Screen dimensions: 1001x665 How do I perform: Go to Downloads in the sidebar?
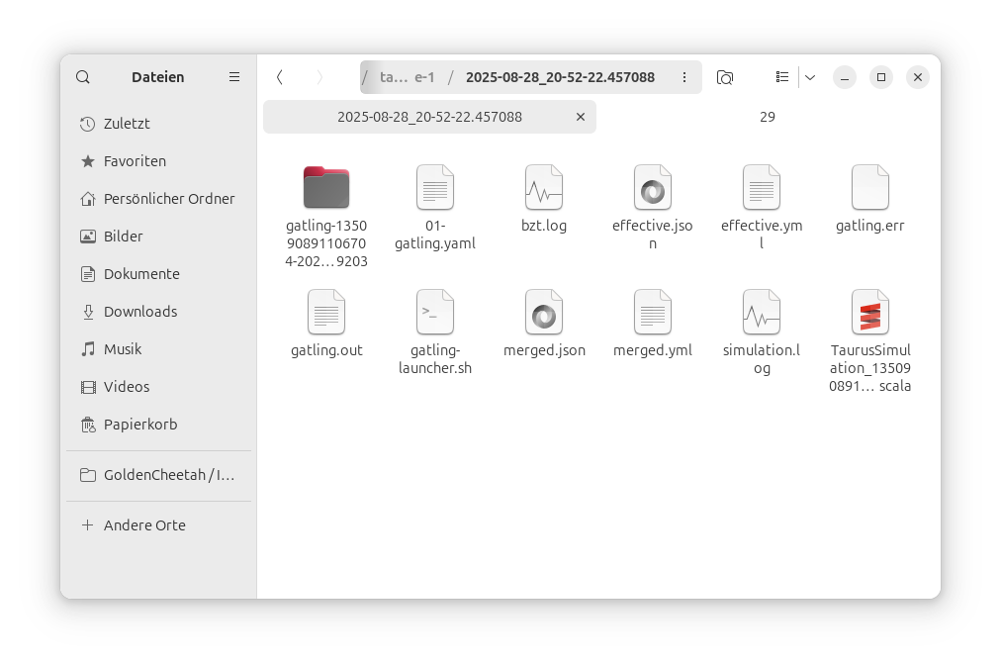(140, 312)
